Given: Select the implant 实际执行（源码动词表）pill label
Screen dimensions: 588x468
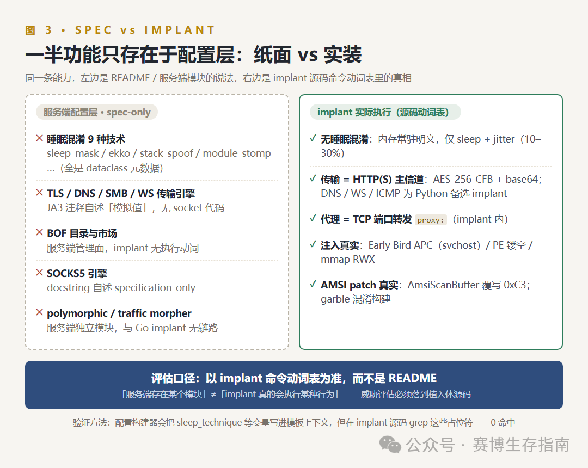Looking at the screenshot, I should (385, 112).
